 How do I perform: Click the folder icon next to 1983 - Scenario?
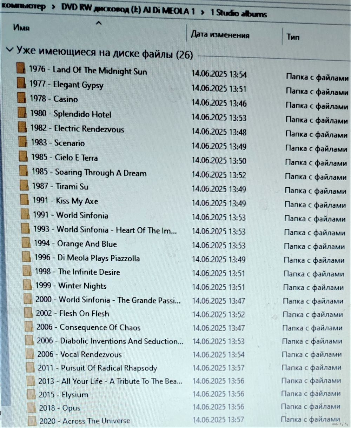point(23,142)
